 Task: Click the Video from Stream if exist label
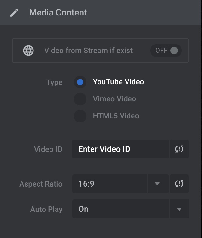(x=88, y=51)
